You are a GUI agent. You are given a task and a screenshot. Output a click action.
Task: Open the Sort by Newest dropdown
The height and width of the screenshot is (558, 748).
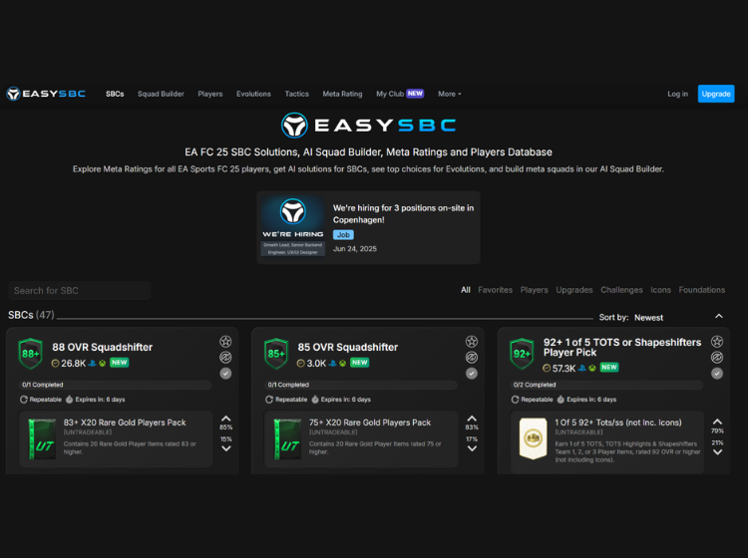click(x=648, y=317)
